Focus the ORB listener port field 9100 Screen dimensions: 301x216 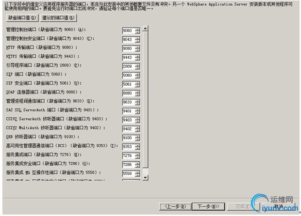pos(129,138)
